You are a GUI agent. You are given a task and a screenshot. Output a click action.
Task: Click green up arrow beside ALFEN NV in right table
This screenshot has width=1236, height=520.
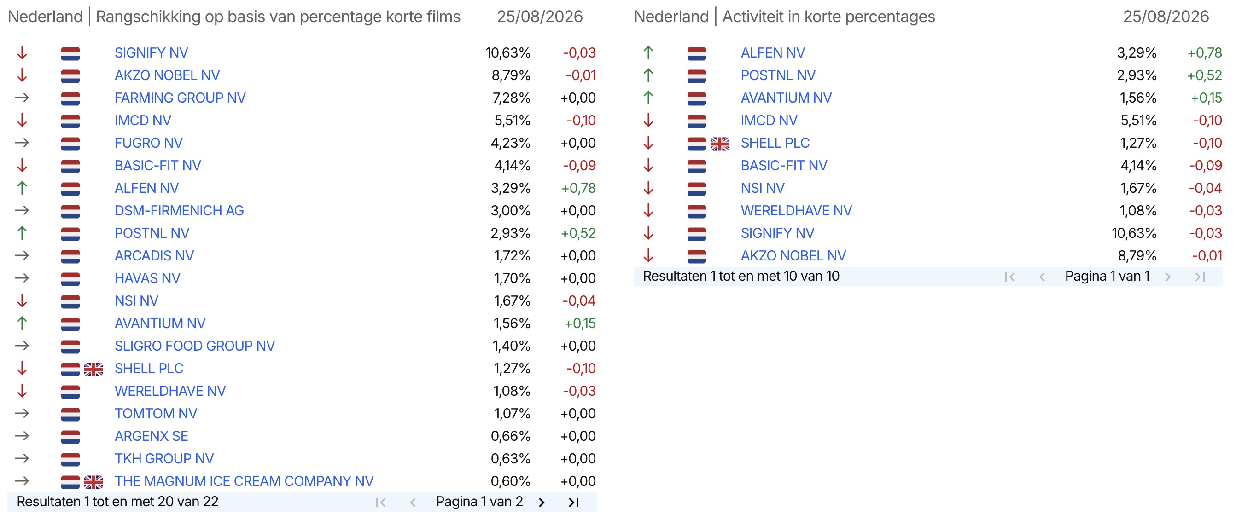click(x=648, y=53)
